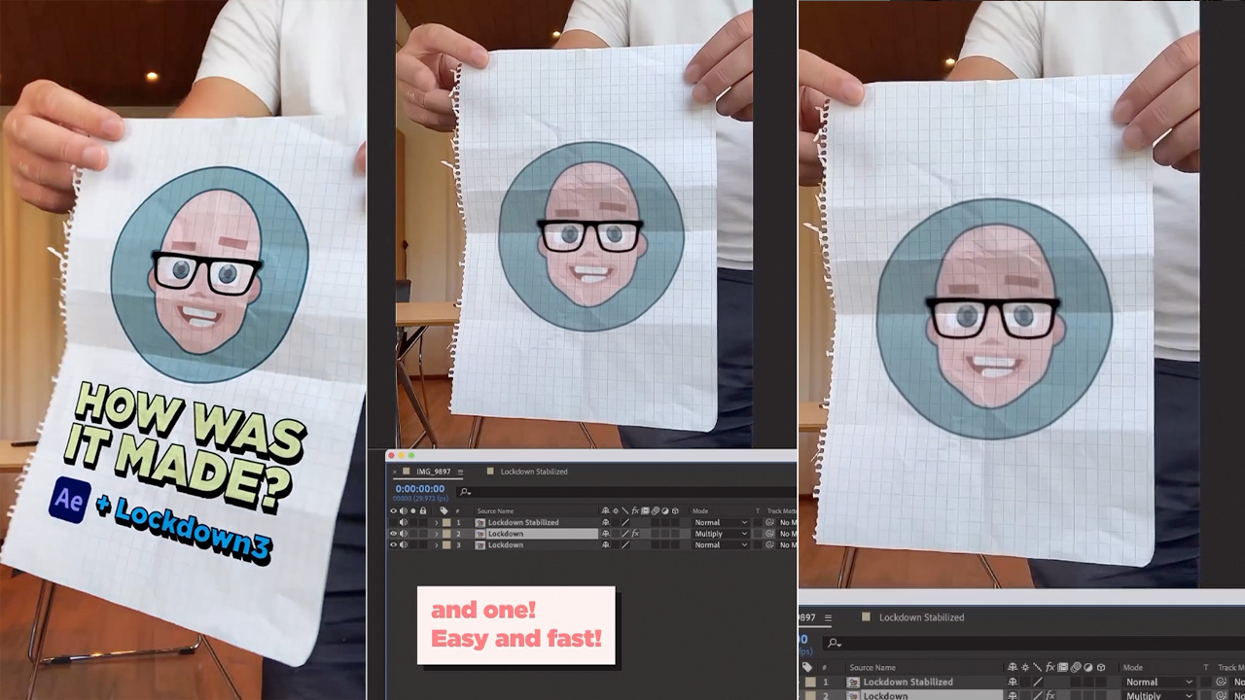Toggle quality switch on layer 3 Lockdown, middle timeline
1245x700 pixels.
(x=625, y=545)
